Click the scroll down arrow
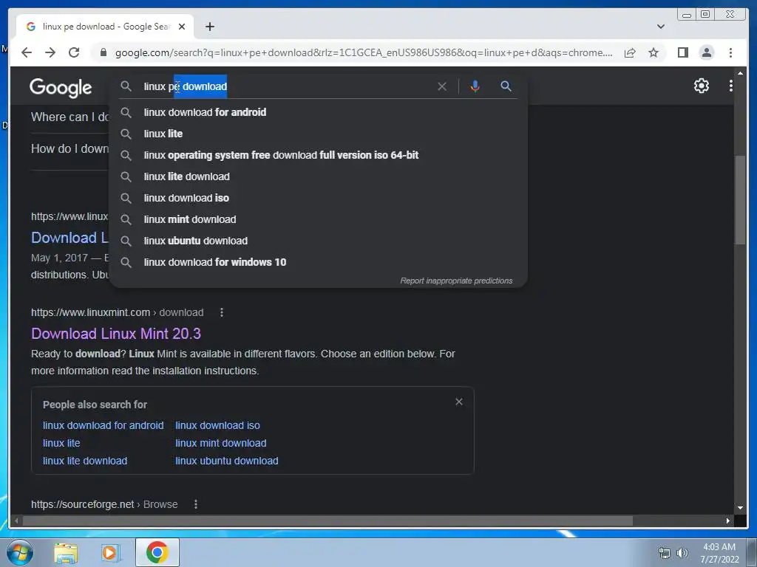The image size is (757, 567). point(740,508)
